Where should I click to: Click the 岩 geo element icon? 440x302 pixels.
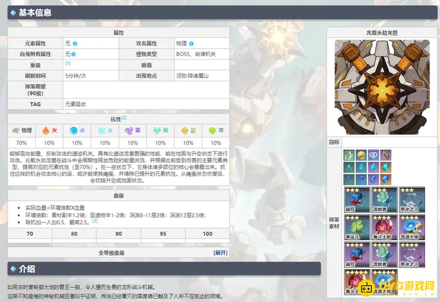[x=185, y=131]
